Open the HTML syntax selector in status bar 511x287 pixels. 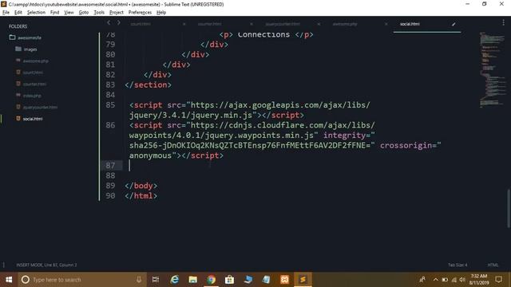pos(493,265)
